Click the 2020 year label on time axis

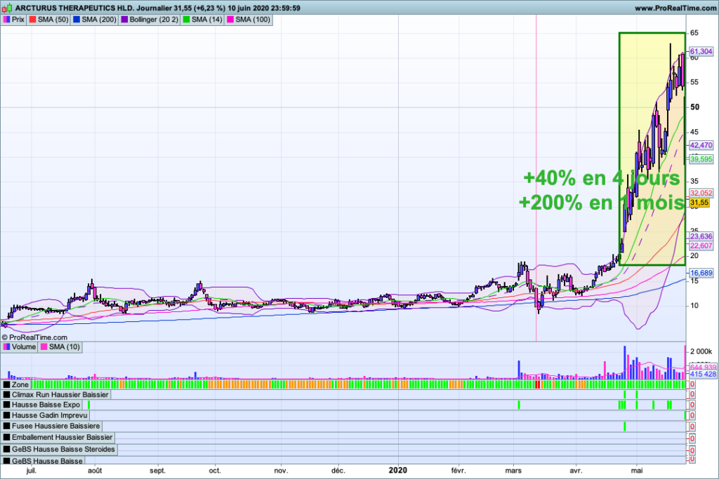click(398, 471)
